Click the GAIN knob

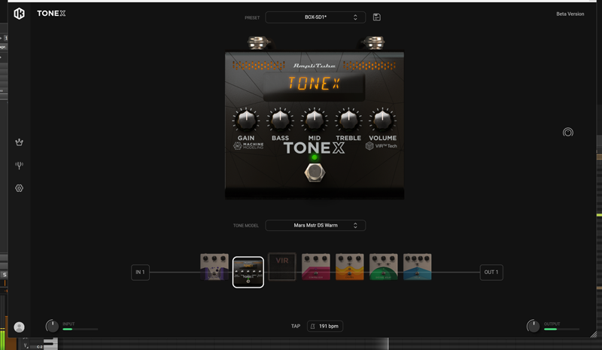pos(246,120)
